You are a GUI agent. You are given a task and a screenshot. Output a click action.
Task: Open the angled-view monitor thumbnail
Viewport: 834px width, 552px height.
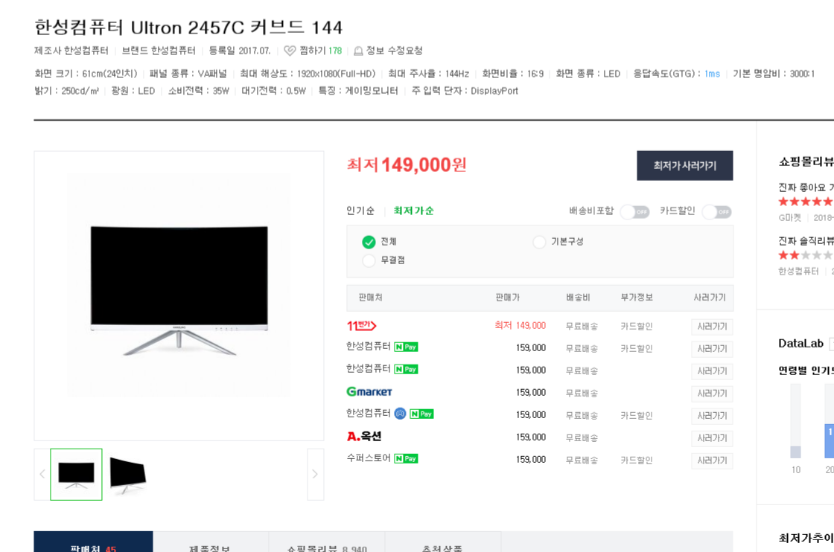coord(127,475)
